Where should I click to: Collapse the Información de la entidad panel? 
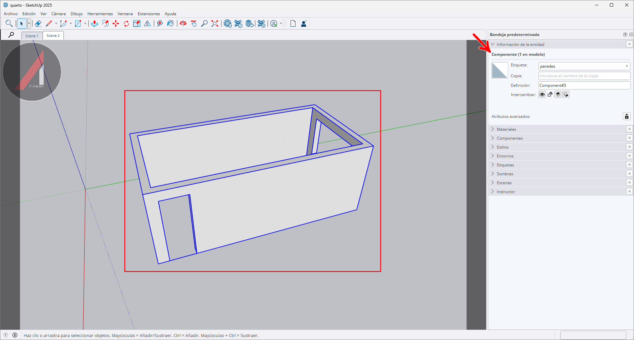pyautogui.click(x=493, y=44)
